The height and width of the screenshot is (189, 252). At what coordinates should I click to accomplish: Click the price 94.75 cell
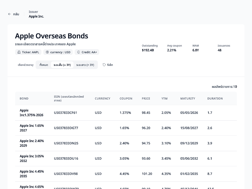tap(146, 143)
